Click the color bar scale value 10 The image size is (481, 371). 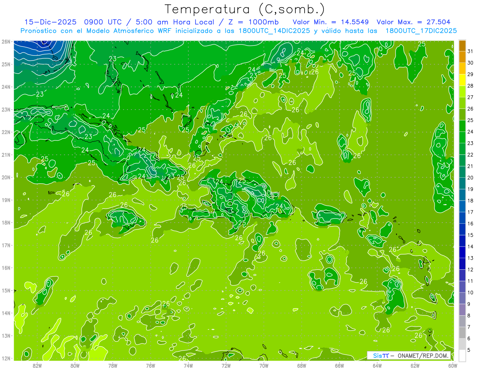coord(471,293)
